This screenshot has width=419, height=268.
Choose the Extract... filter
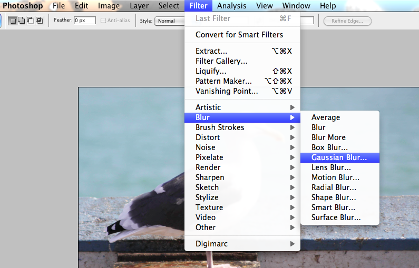tap(242, 51)
